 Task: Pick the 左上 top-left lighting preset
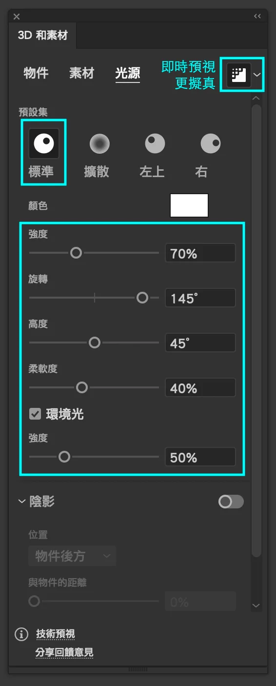point(155,143)
